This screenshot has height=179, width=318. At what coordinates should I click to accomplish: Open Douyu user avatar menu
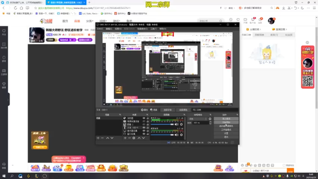pos(271,21)
